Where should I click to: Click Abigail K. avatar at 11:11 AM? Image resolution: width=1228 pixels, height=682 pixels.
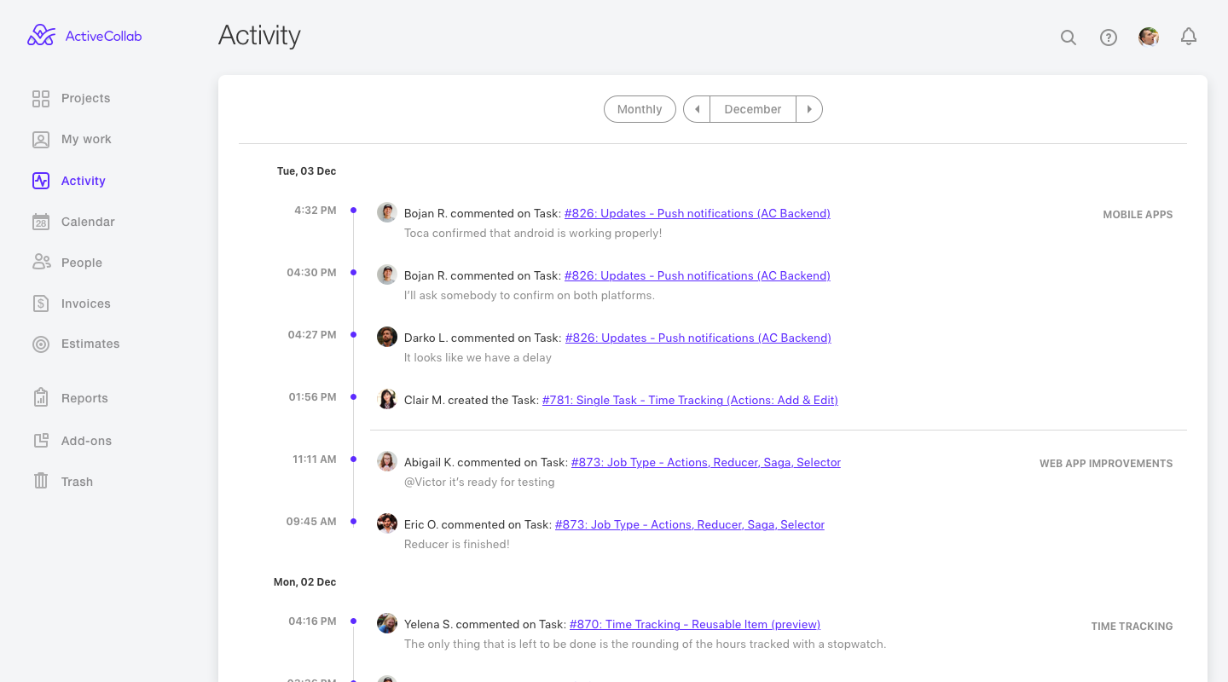pos(387,461)
